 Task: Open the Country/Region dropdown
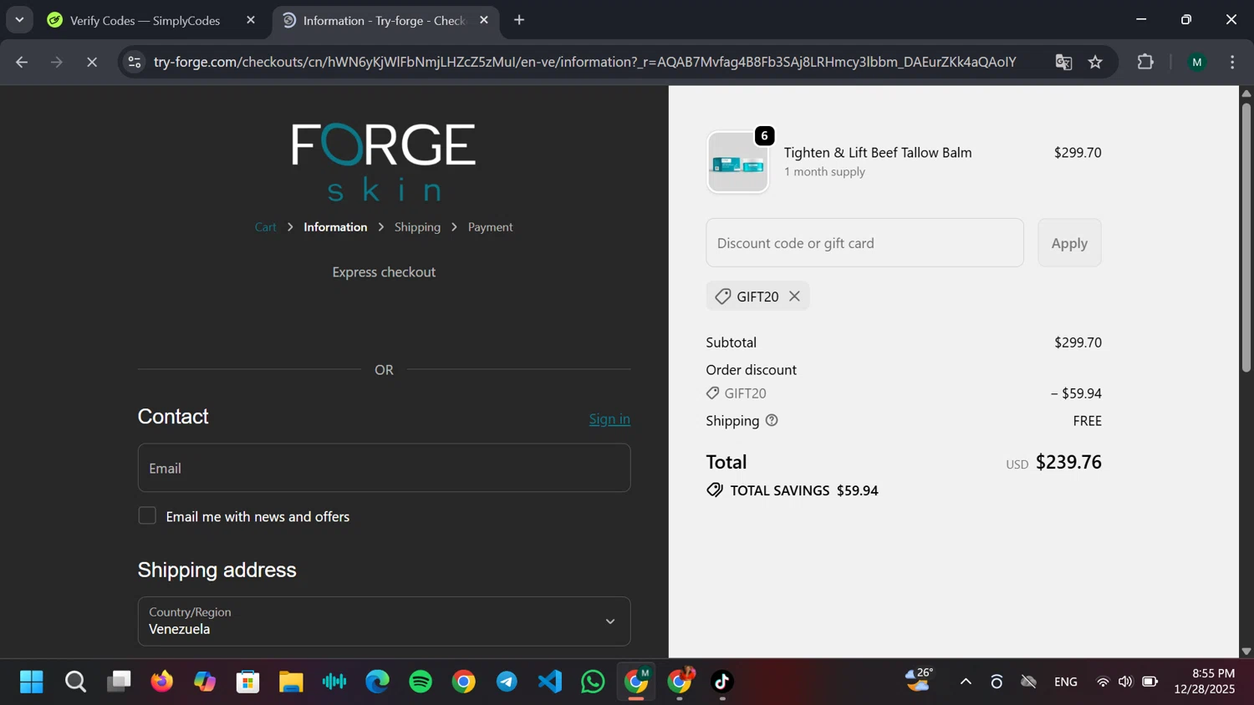point(384,621)
